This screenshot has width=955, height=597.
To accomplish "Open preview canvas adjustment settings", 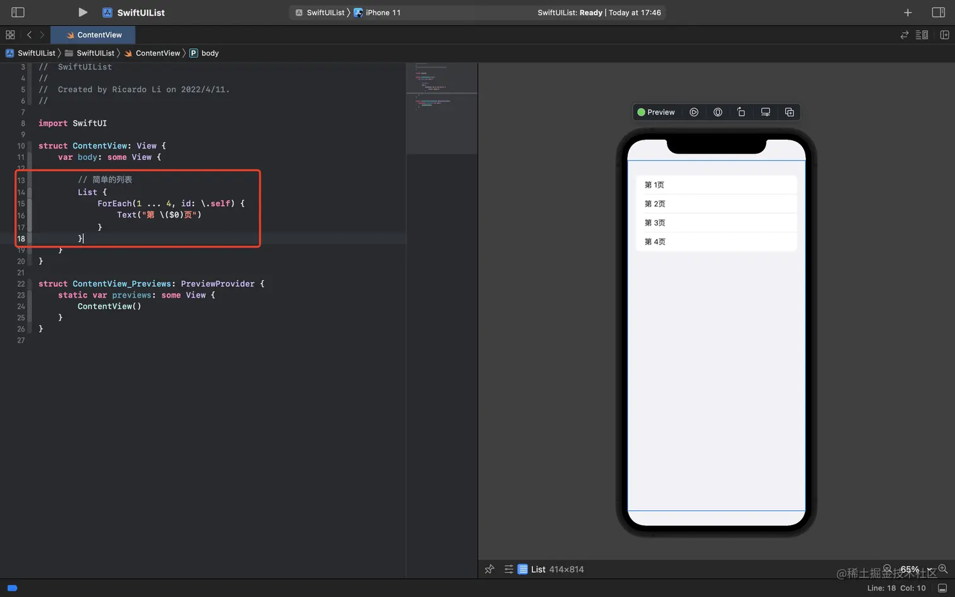I will [508, 569].
